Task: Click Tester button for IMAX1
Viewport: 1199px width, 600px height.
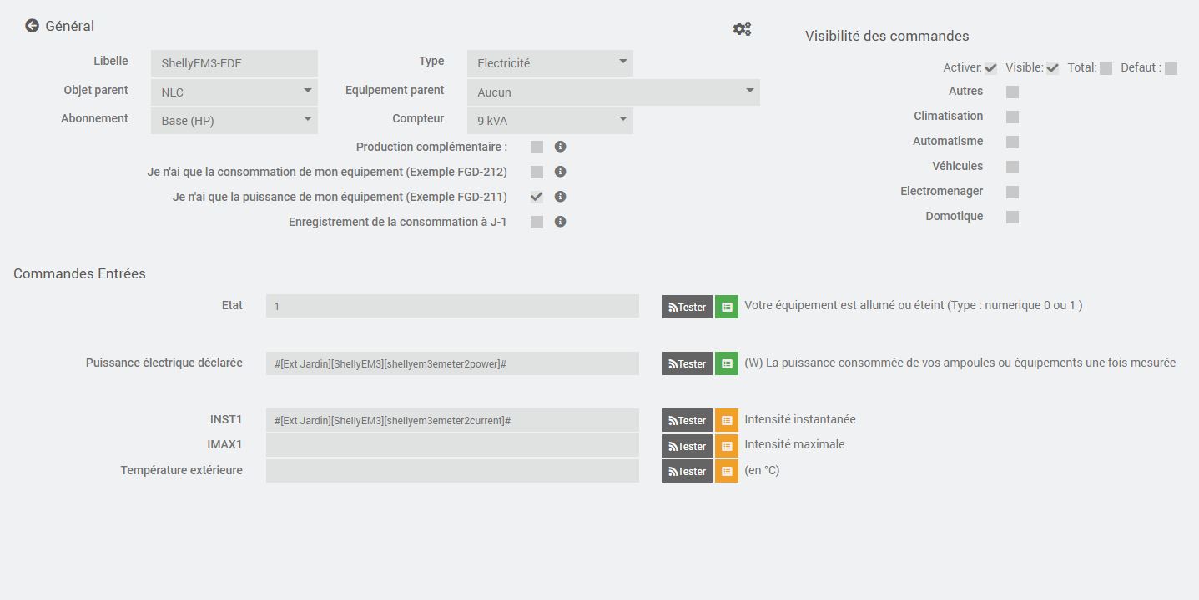Action: [x=688, y=446]
